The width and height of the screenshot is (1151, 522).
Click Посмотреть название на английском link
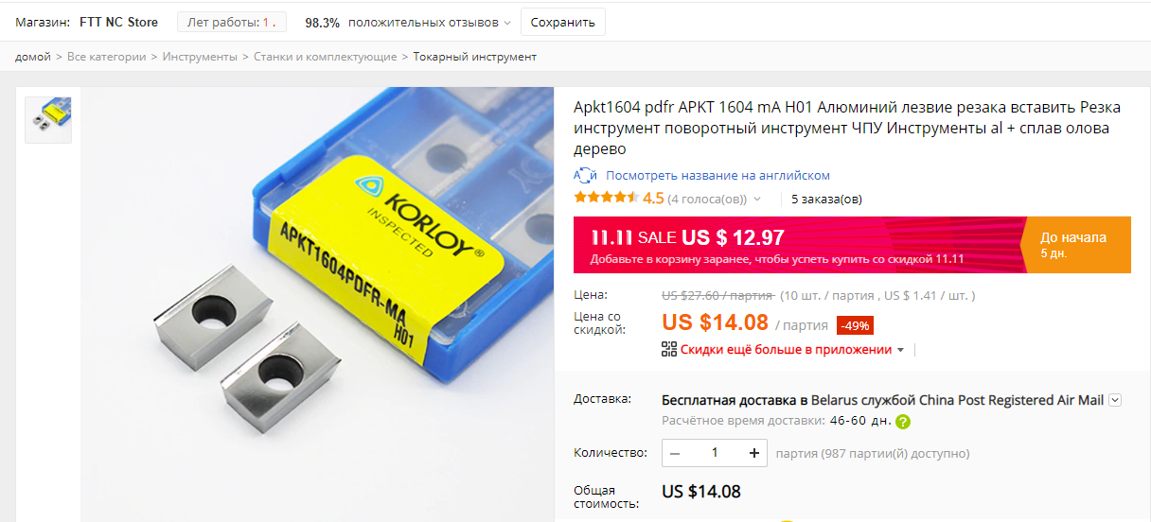coord(717,176)
